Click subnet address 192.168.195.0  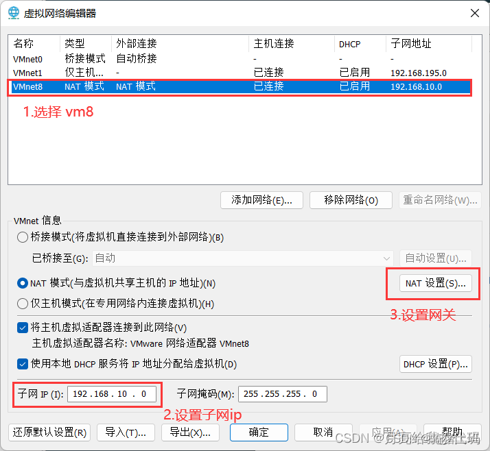coord(419,73)
